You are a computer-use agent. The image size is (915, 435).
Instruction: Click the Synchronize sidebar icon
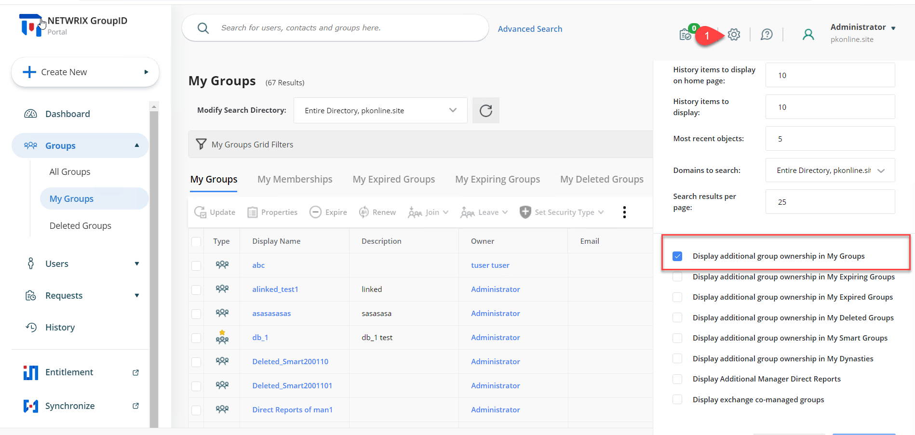tap(30, 406)
